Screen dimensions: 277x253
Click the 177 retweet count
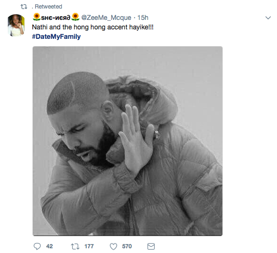[x=89, y=246]
